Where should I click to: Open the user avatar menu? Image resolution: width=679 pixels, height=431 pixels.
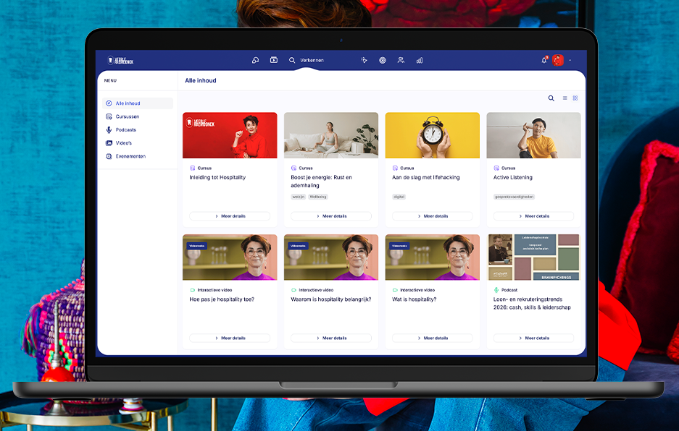(557, 61)
